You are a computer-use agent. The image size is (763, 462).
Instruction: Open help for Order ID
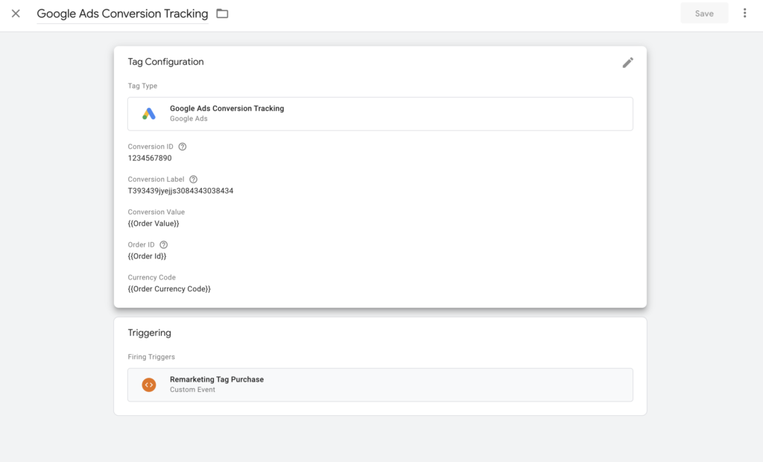coord(163,244)
